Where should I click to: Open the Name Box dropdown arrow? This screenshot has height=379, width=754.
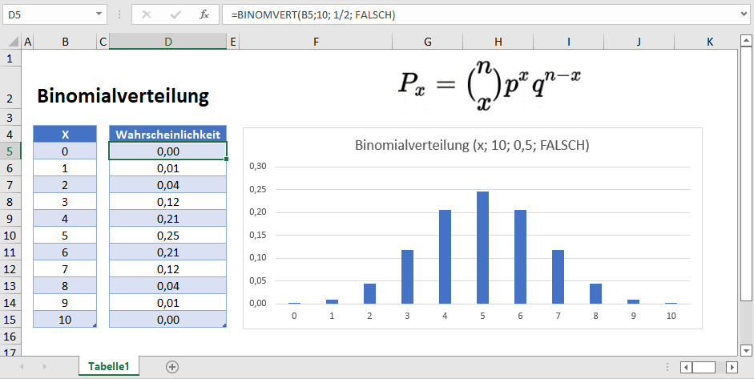pos(99,14)
